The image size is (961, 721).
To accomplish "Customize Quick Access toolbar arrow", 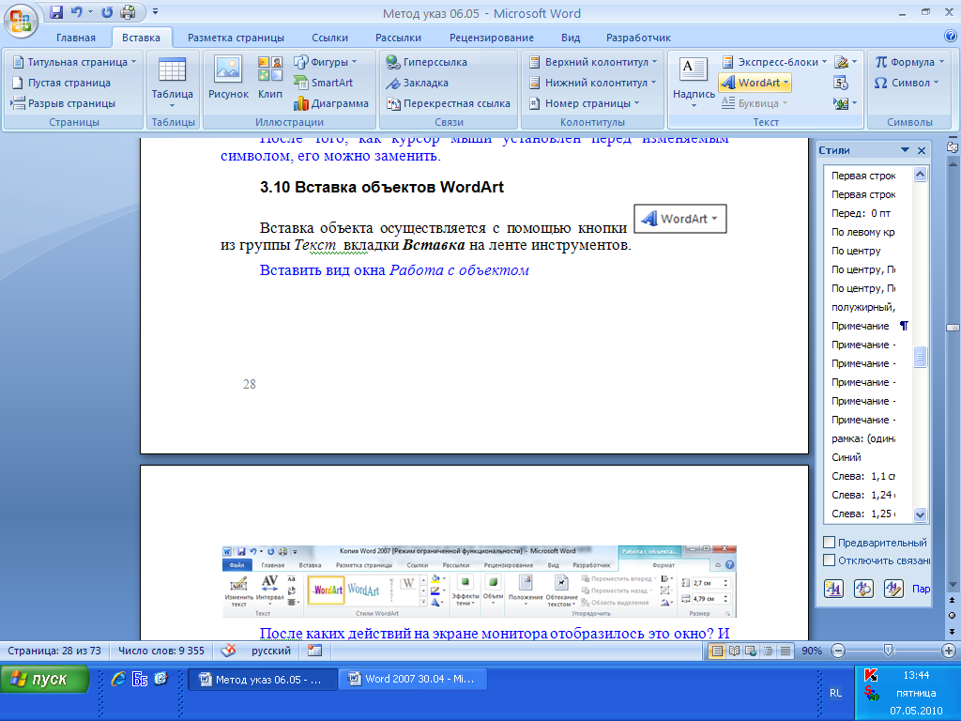I will (x=155, y=11).
